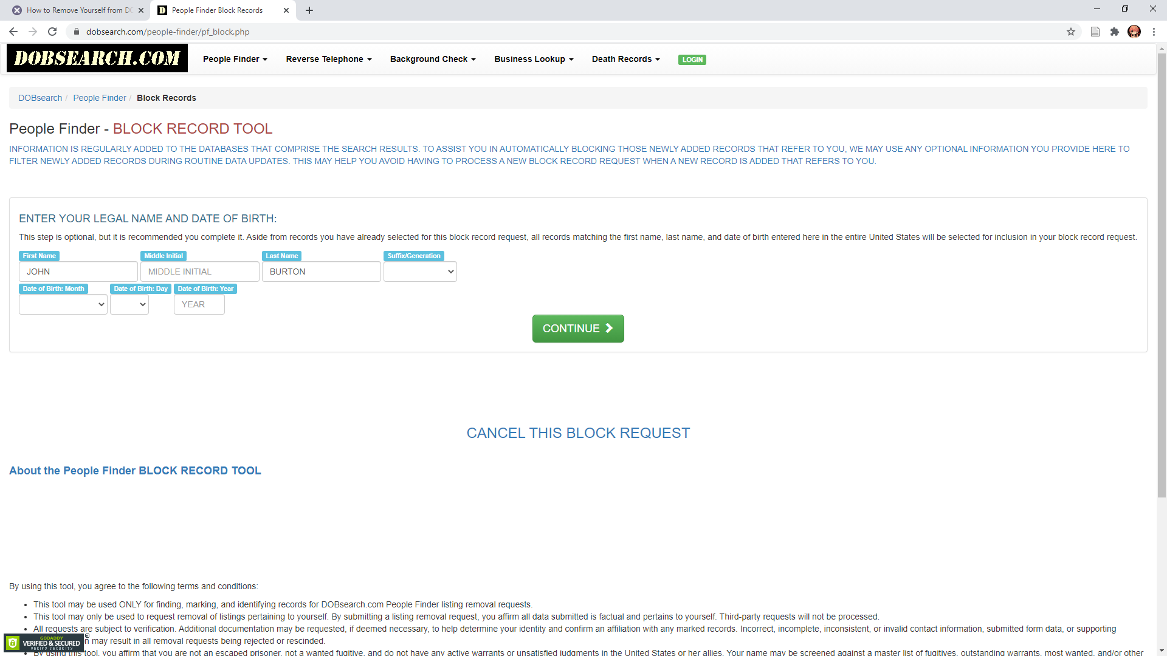The height and width of the screenshot is (656, 1167).
Task: Click the GoDaddy Verified & Secured badge
Action: coord(44,643)
